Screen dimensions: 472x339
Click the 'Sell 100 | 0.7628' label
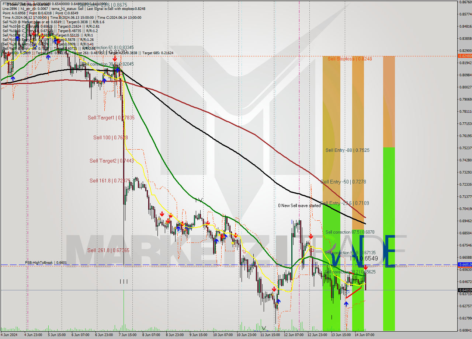click(x=111, y=137)
